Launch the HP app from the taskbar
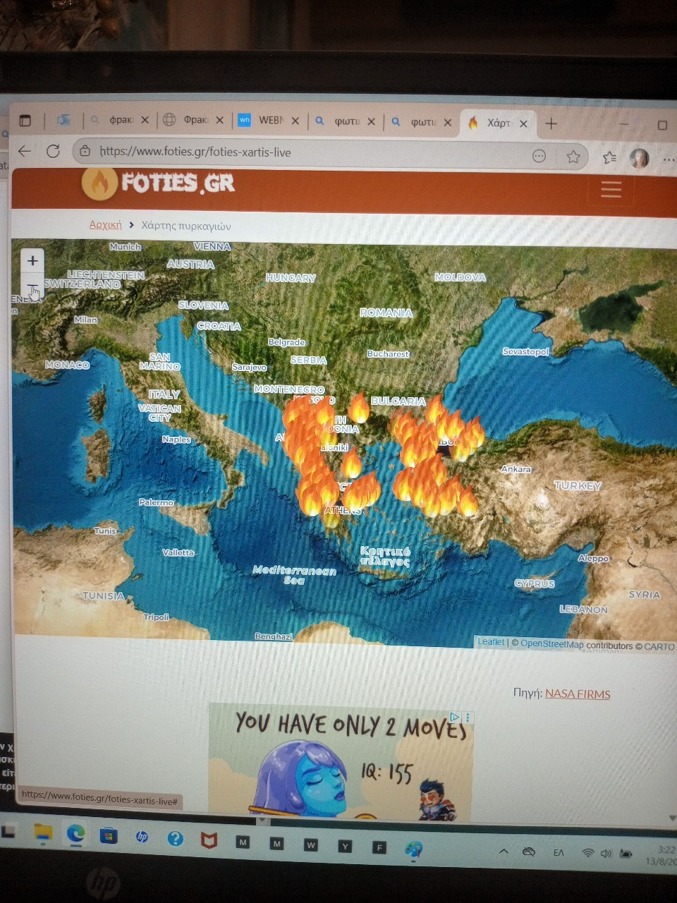677x903 pixels. point(142,837)
